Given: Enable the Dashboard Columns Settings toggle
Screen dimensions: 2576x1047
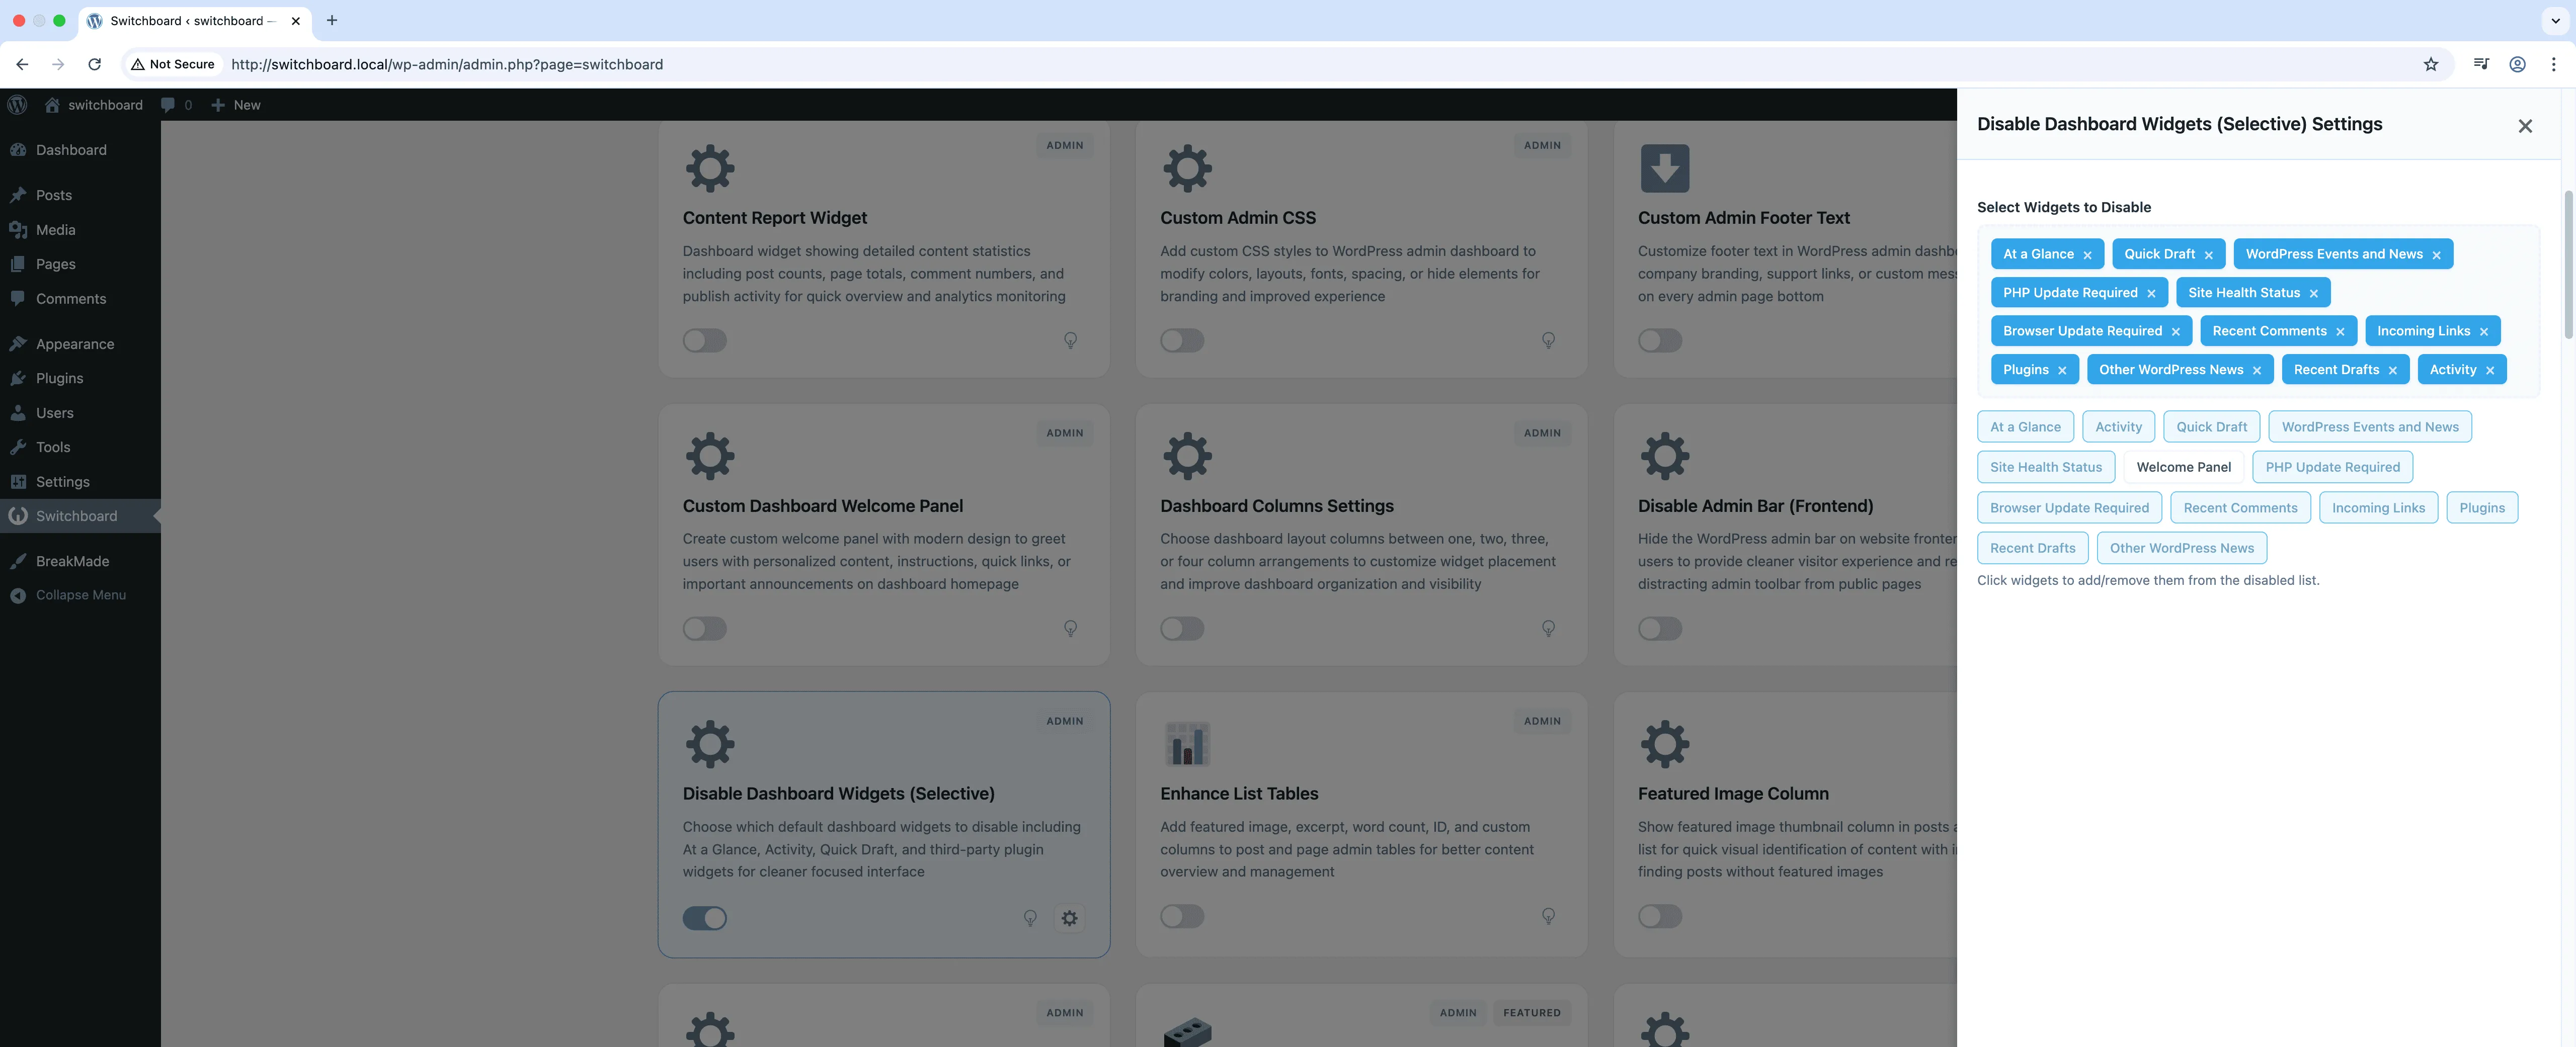Looking at the screenshot, I should tap(1182, 629).
